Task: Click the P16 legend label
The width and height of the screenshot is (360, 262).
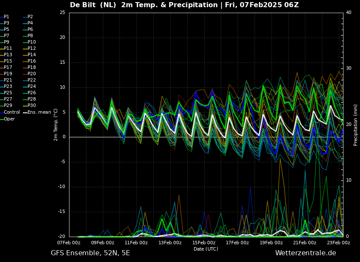Action: (x=31, y=61)
